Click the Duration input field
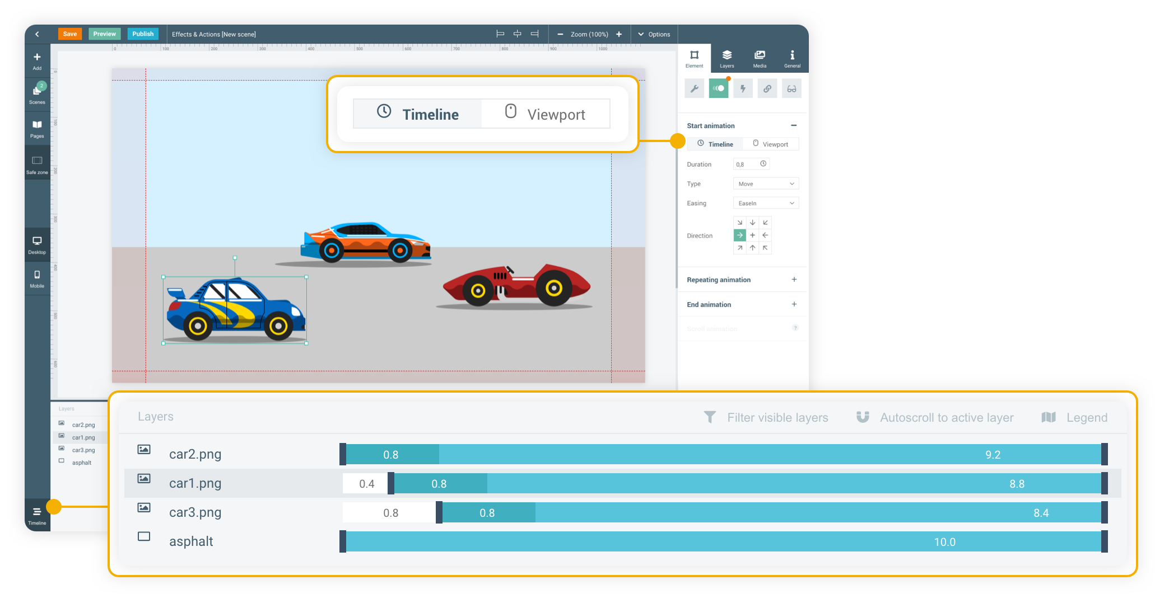This screenshot has width=1155, height=594. pos(746,164)
